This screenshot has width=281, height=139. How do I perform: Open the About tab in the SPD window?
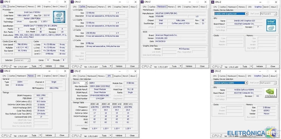pyautogui.click(x=133, y=76)
